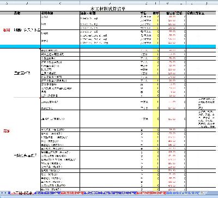Select the 木工材料试算清单 title cell
This screenshot has width=218, height=198.
click(x=108, y=9)
